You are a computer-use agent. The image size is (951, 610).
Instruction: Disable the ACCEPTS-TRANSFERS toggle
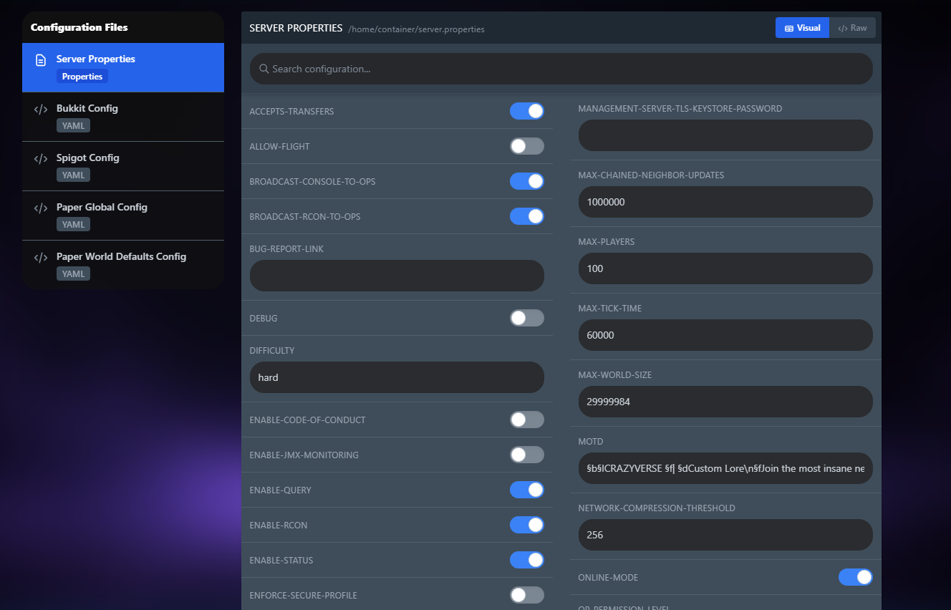pos(527,111)
